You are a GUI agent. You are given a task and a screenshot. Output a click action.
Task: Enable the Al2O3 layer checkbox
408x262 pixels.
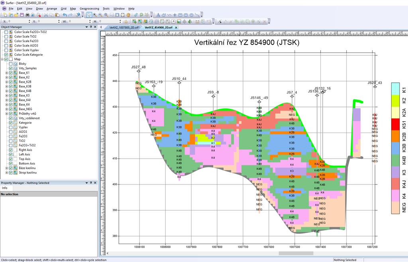[11, 132]
